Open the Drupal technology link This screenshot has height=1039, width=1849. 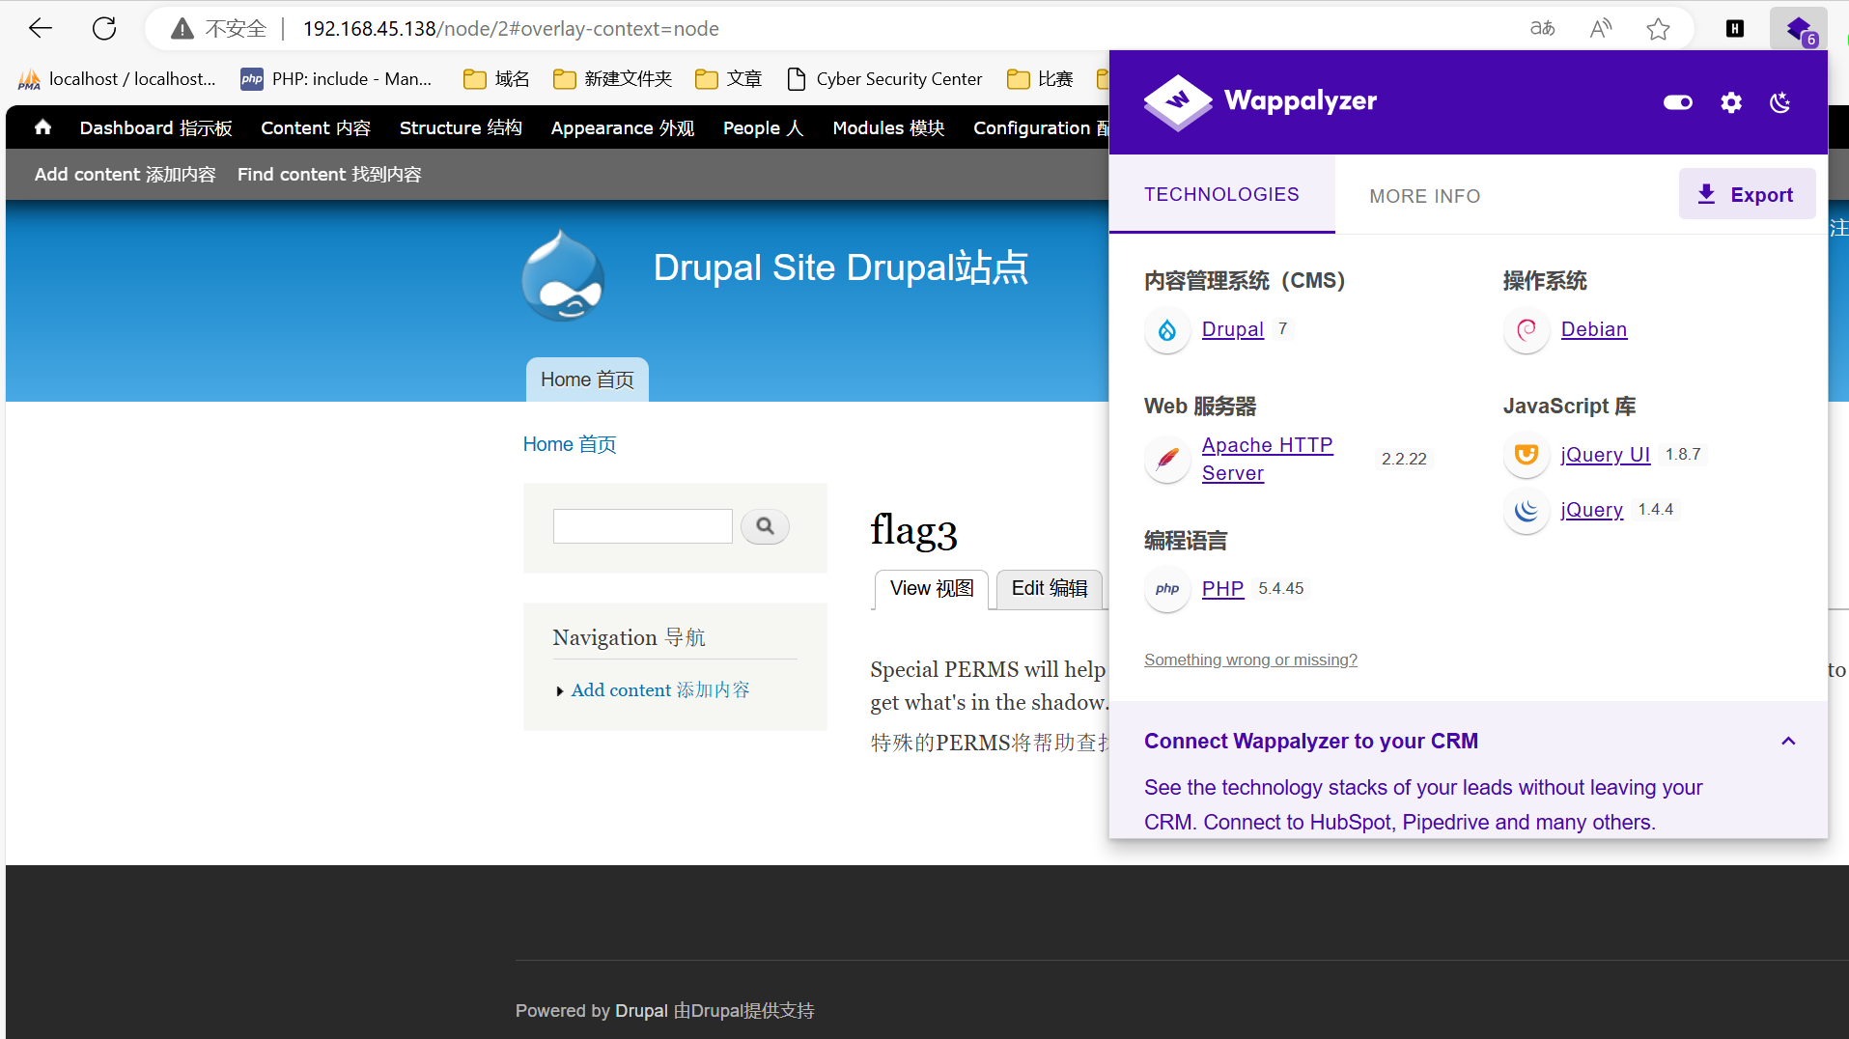coord(1232,329)
